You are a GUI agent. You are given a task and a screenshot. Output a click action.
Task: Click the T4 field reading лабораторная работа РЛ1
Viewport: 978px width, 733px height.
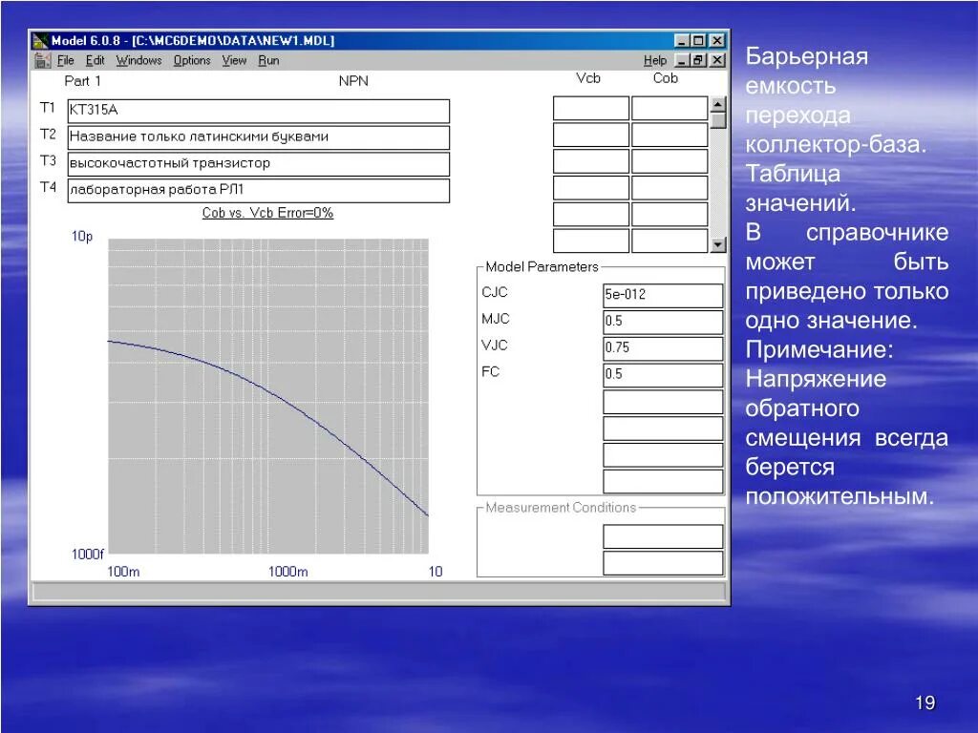(x=258, y=191)
